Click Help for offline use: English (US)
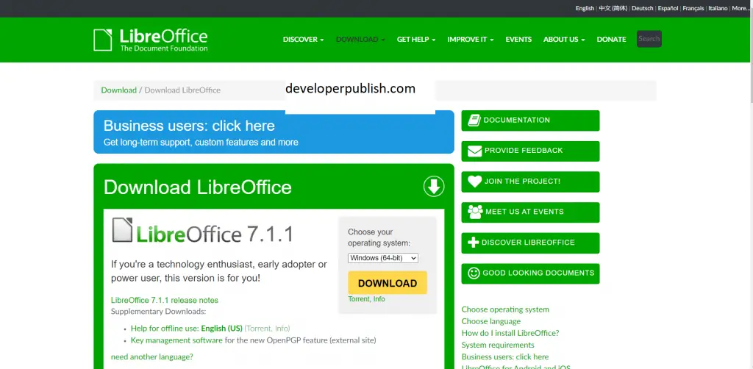 [x=186, y=329]
